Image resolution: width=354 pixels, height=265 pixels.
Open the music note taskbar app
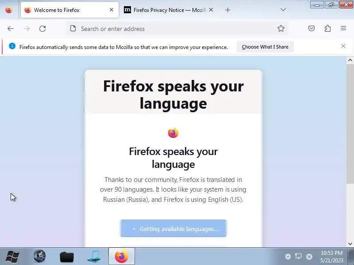[x=94, y=256]
